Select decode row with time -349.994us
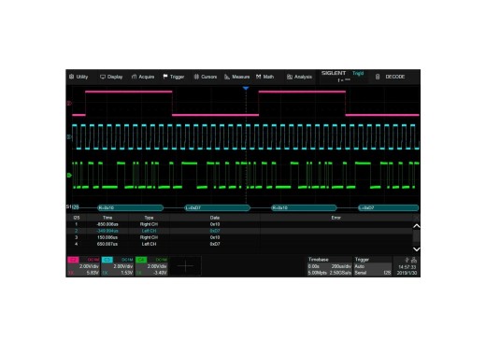Image resolution: width=486 pixels, height=355 pixels. [239, 231]
